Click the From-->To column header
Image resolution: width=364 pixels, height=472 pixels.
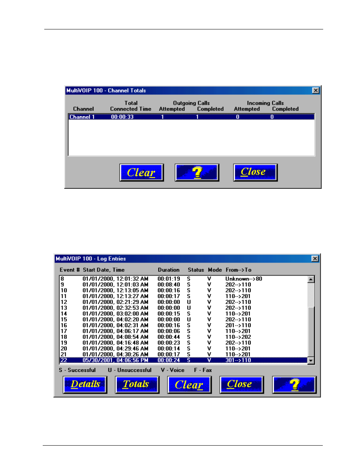[238, 270]
